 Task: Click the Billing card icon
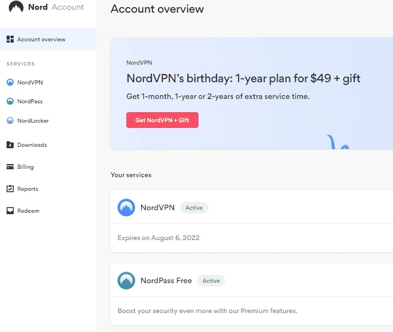pos(10,167)
